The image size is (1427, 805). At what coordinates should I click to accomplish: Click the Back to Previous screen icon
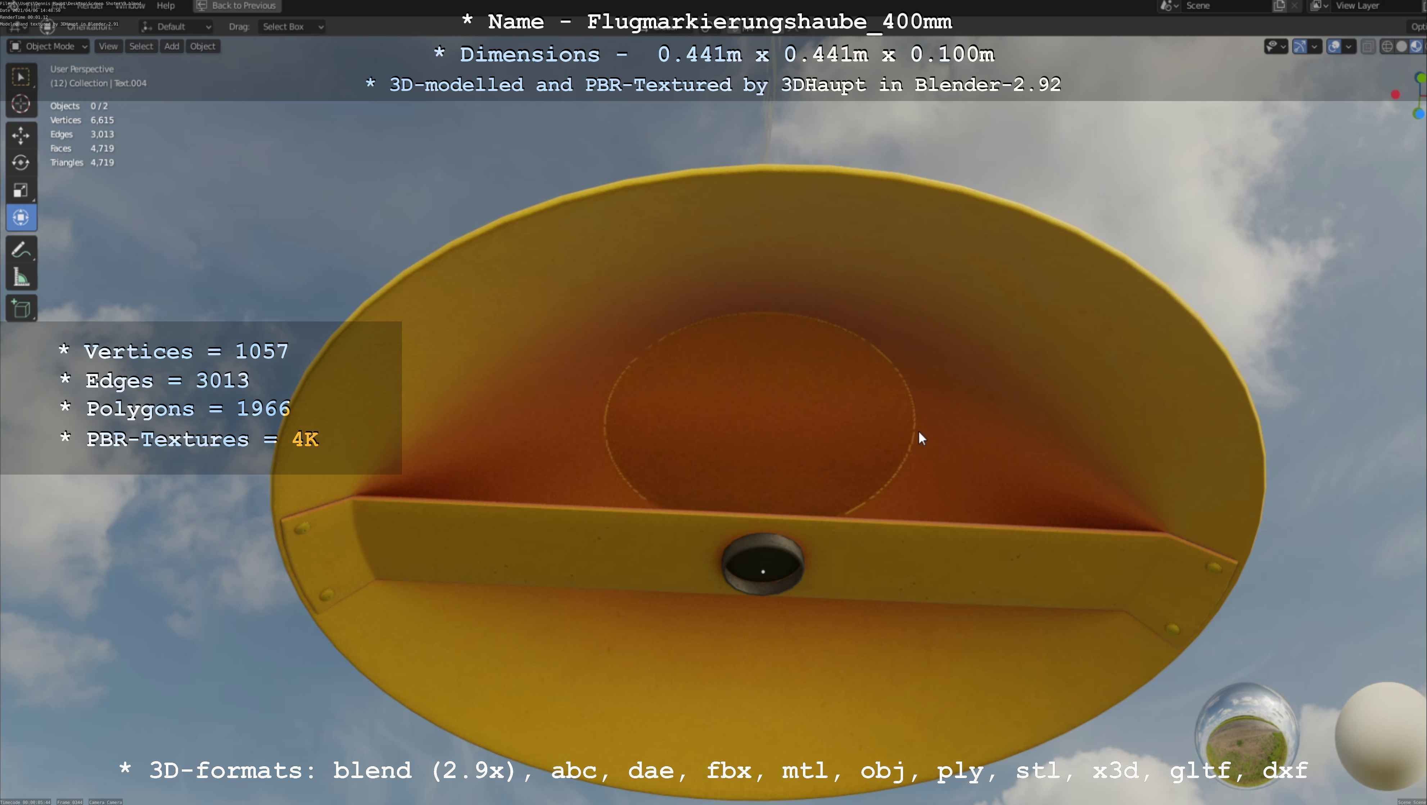coord(202,5)
